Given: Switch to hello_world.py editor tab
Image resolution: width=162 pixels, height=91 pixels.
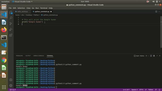Looking at the screenshot, I should 23,12.
